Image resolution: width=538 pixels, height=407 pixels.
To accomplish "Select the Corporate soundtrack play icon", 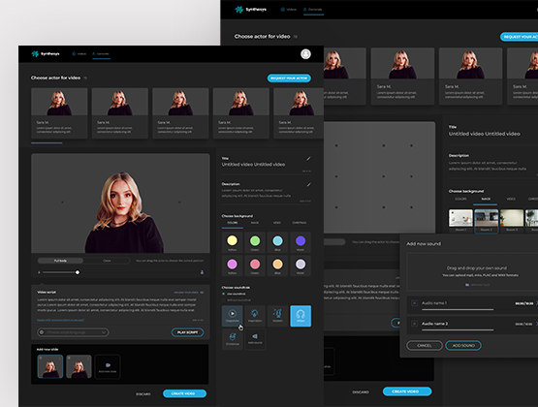I will tap(233, 313).
